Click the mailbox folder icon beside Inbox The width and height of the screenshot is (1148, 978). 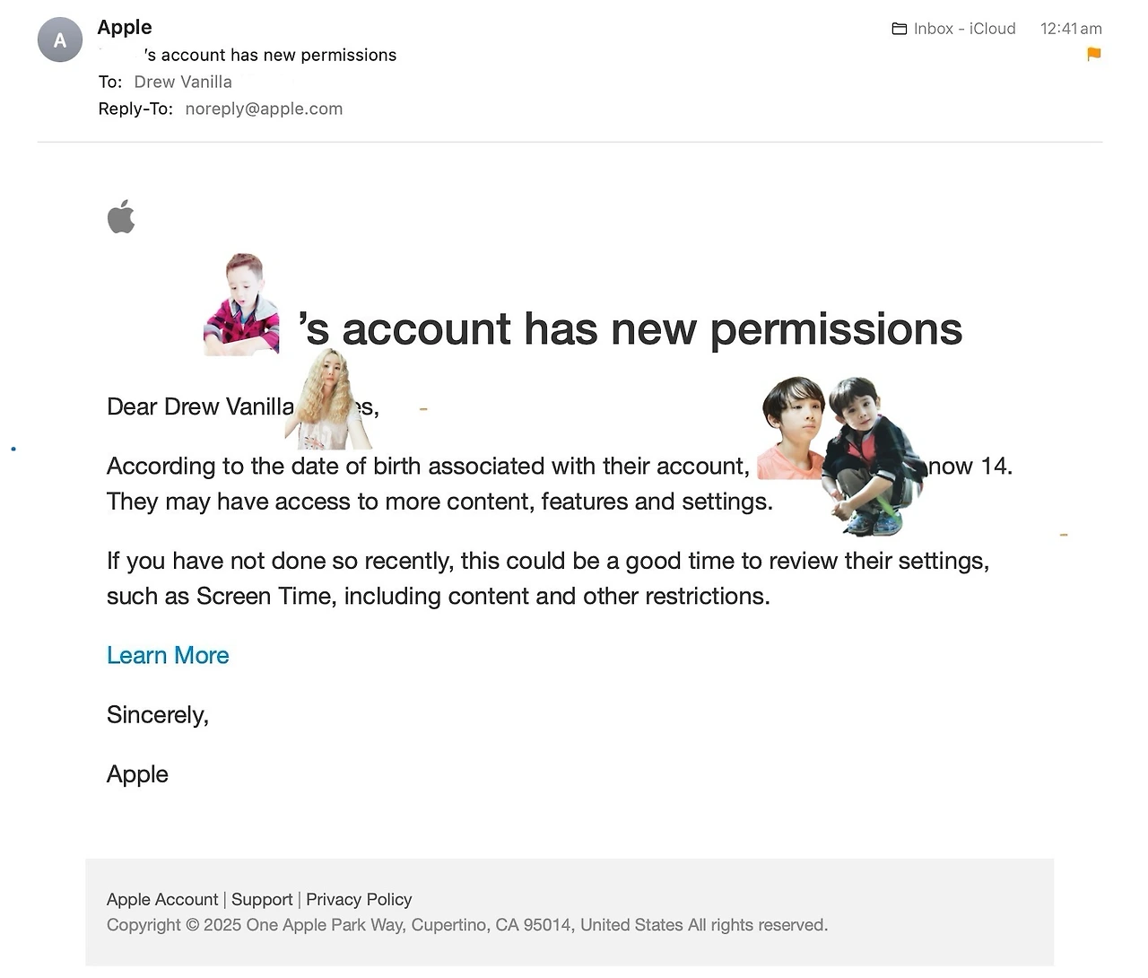pyautogui.click(x=899, y=29)
